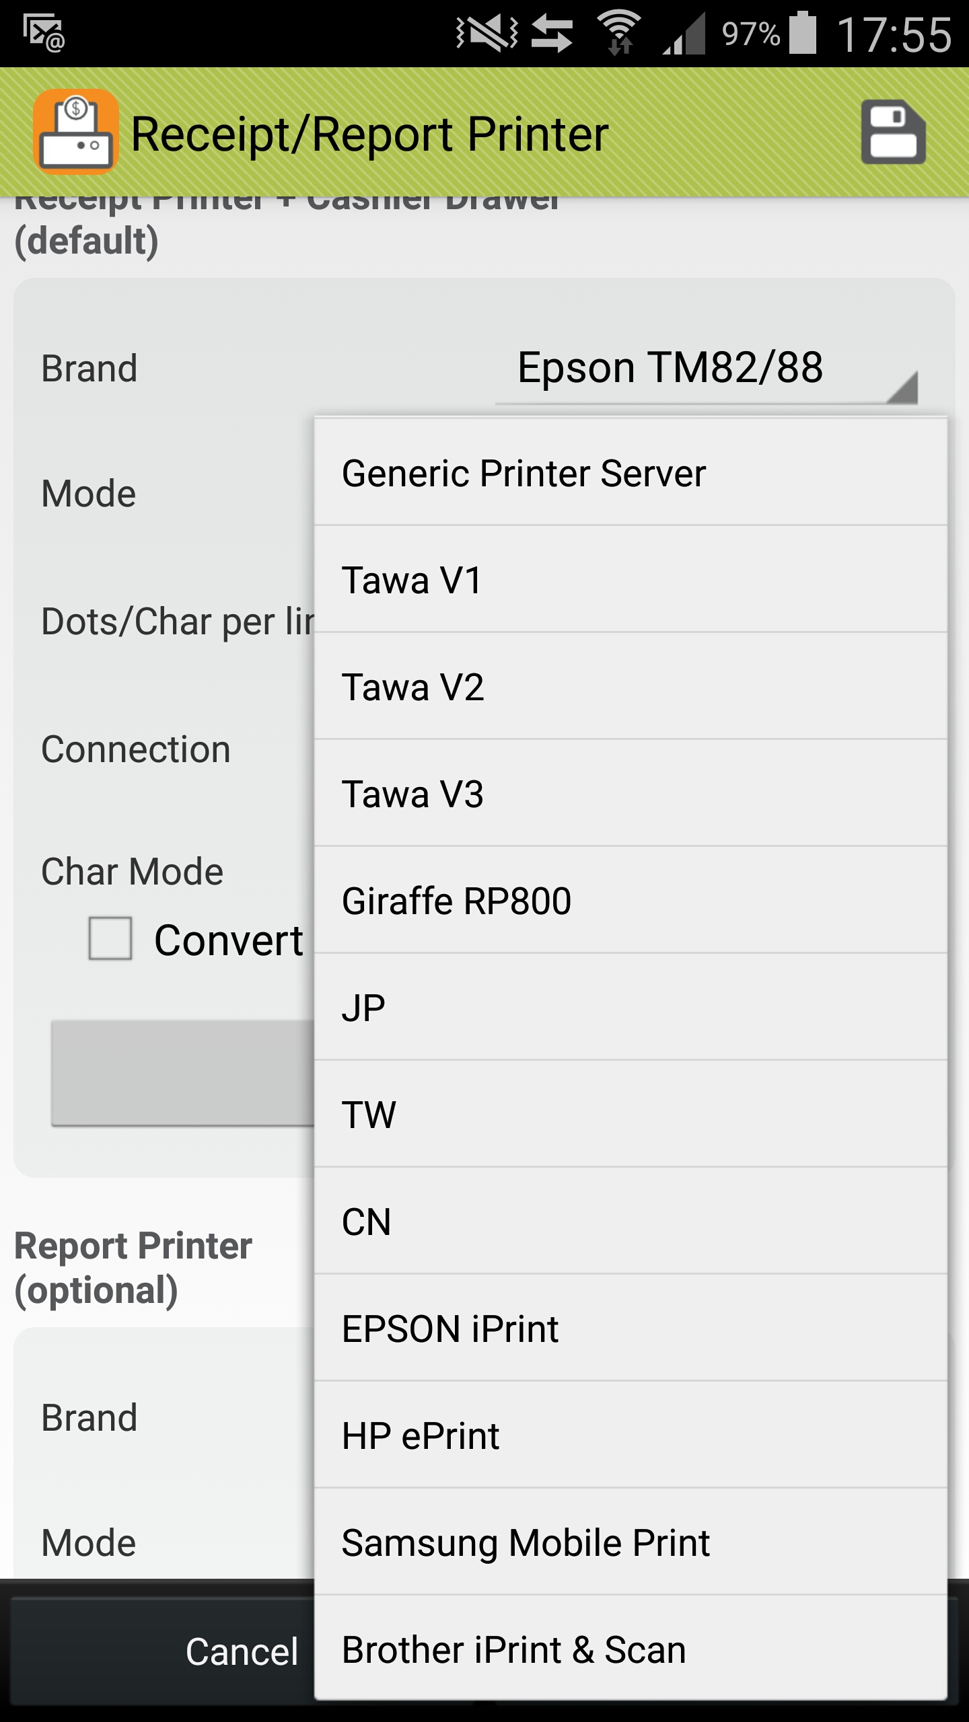Tap the 97% battery percentage
The height and width of the screenshot is (1722, 969).
click(750, 33)
